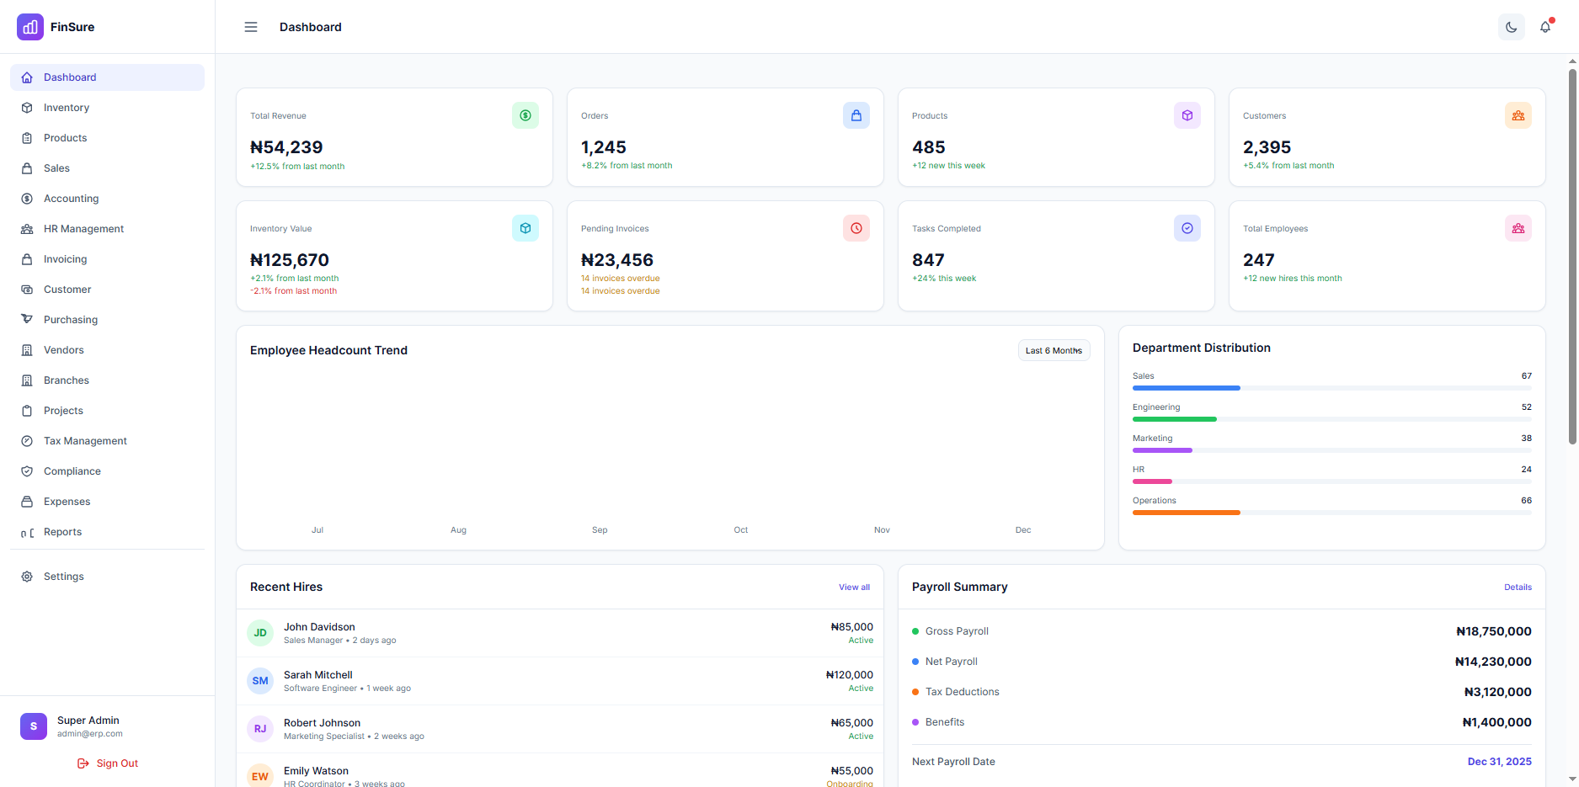
Task: Toggle dark mode with moon button
Action: pyautogui.click(x=1511, y=27)
